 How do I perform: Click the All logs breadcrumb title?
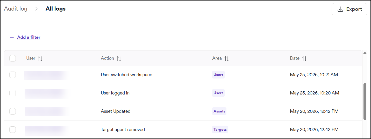click(55, 9)
